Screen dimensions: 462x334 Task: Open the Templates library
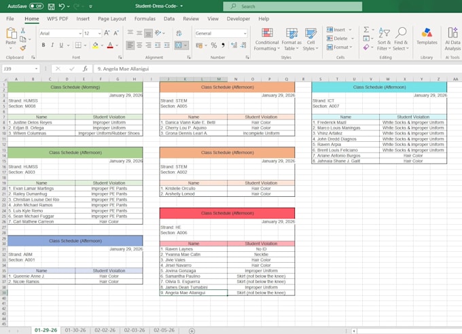(x=427, y=36)
